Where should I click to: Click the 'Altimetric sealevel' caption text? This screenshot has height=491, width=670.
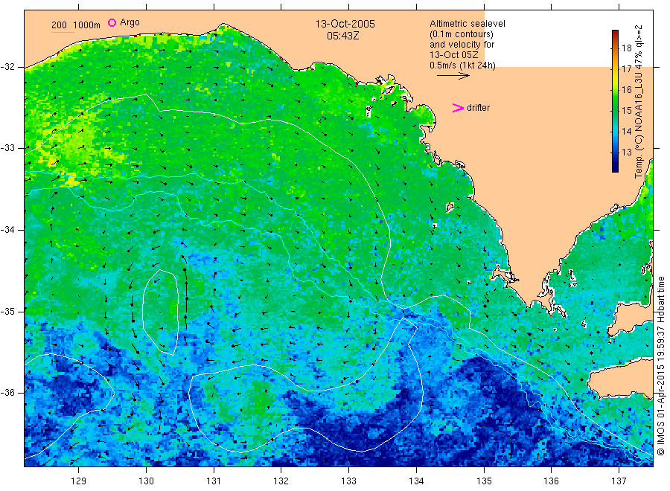(467, 24)
